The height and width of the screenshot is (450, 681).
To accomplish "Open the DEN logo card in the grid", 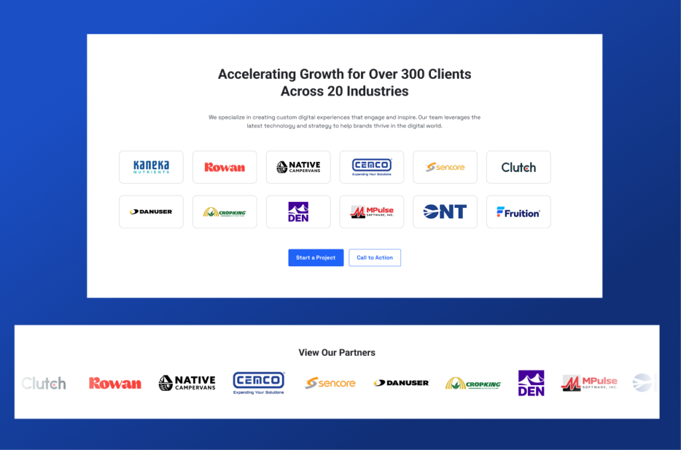I will 298,212.
